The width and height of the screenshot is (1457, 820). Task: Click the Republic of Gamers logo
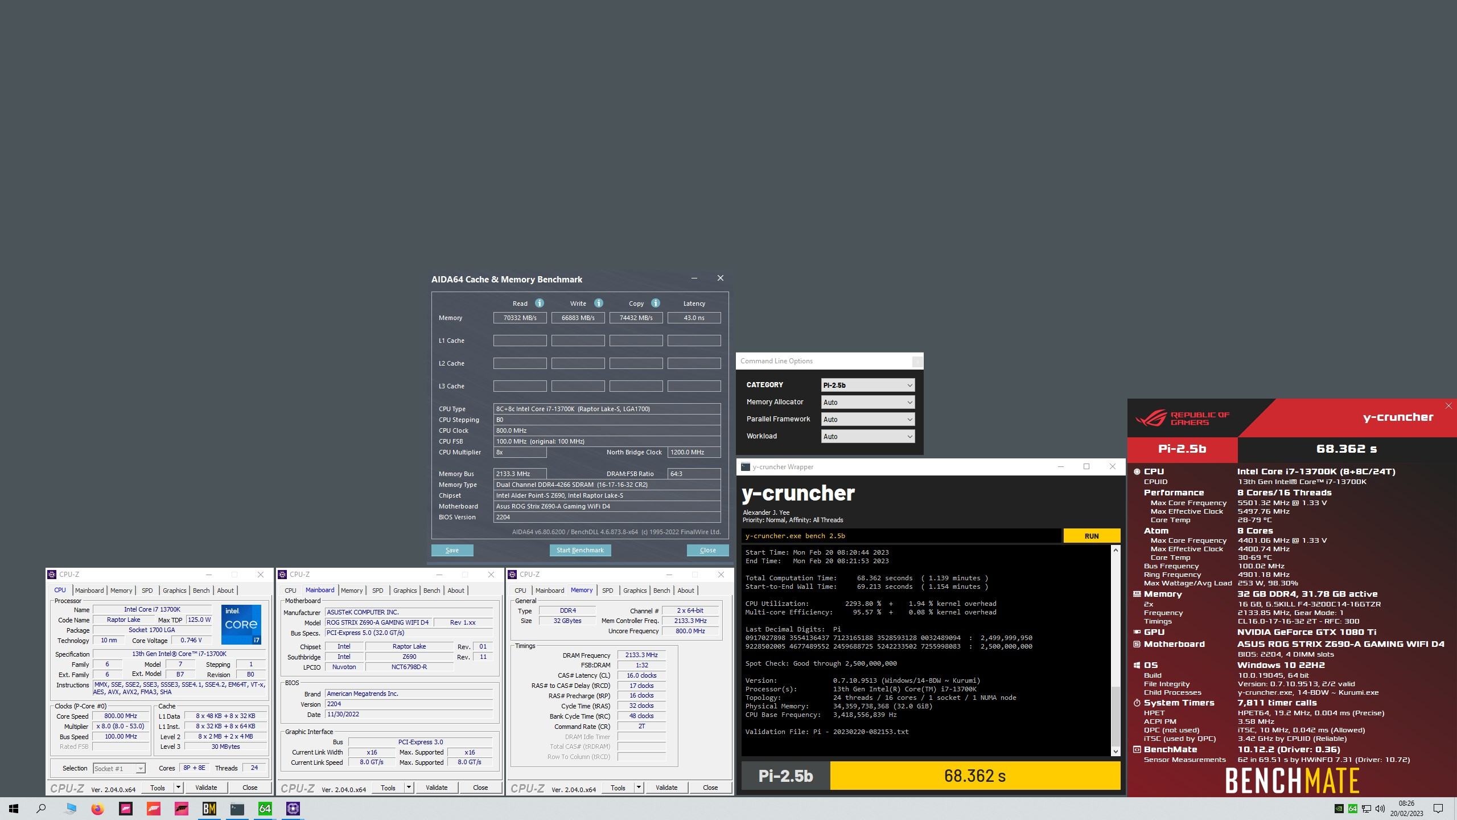pos(1183,419)
